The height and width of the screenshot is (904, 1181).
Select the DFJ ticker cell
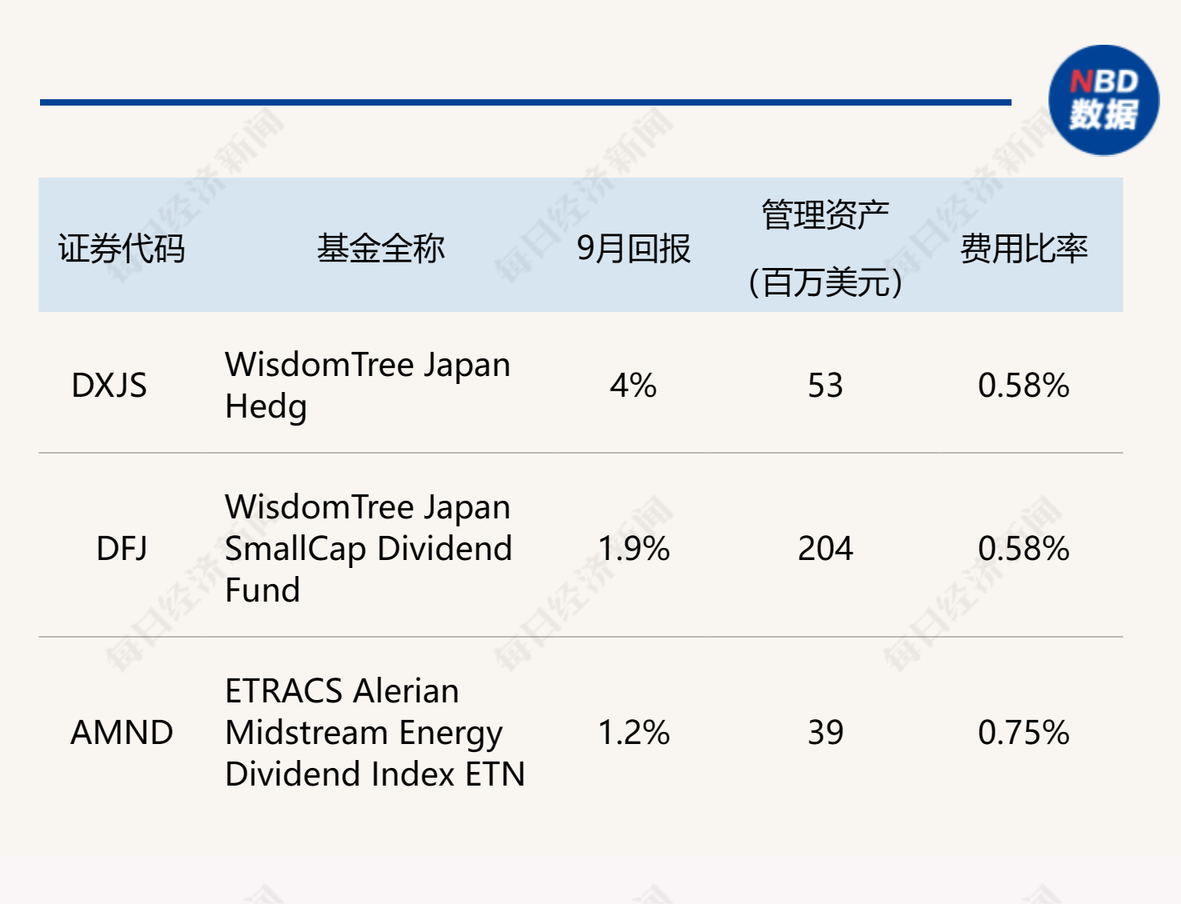pos(122,549)
